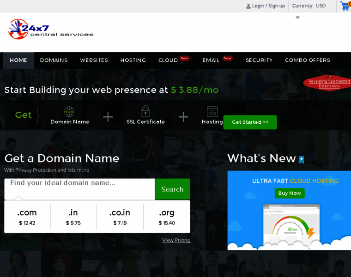Open the Currency: USD selector

point(309,6)
